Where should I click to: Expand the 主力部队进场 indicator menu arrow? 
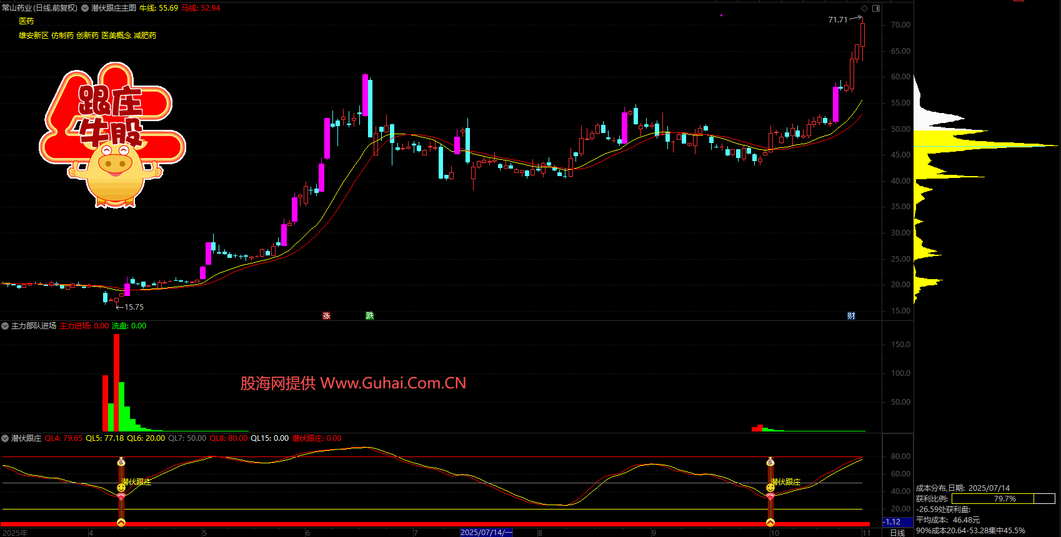[x=5, y=326]
